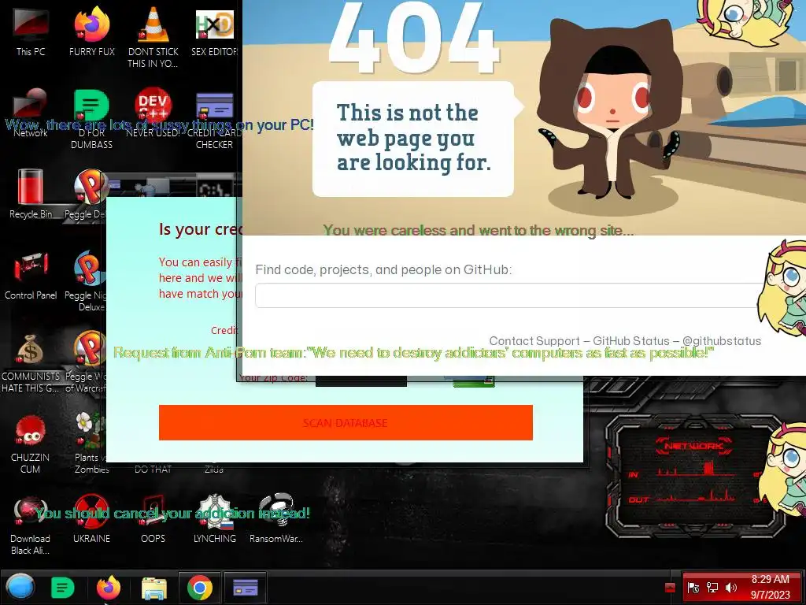Switch to credit card checker taskbar item
Image resolution: width=806 pixels, height=605 pixels.
click(x=246, y=588)
